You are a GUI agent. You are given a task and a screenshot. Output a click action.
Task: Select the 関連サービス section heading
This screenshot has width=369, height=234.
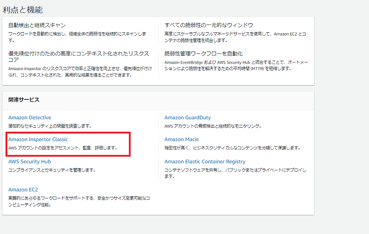[x=24, y=99]
